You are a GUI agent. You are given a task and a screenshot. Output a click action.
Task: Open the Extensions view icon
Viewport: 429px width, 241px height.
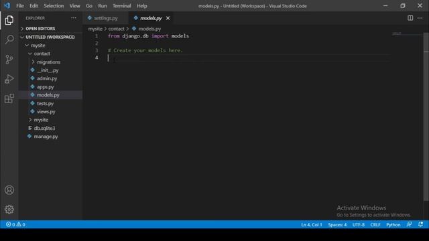9,98
